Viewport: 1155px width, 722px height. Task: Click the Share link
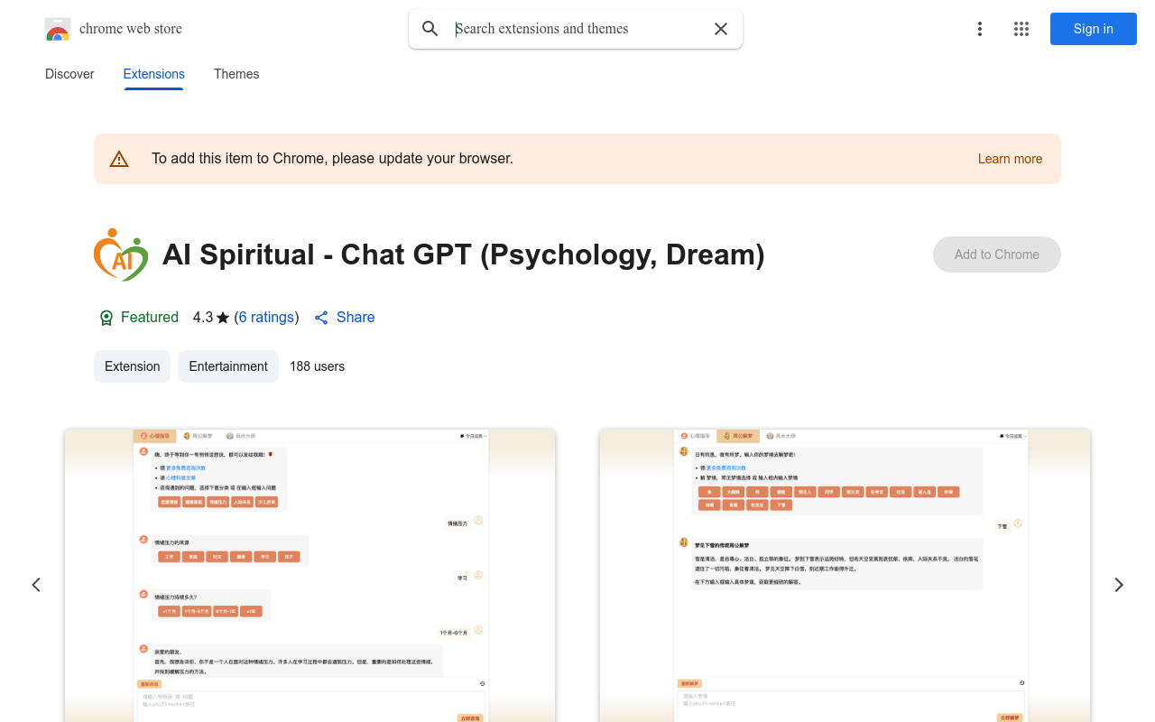[x=356, y=318]
